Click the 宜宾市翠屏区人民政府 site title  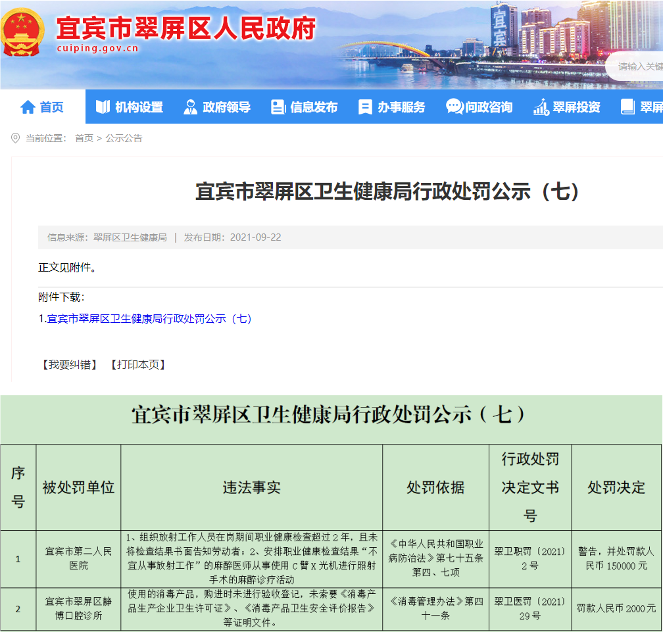185,28
